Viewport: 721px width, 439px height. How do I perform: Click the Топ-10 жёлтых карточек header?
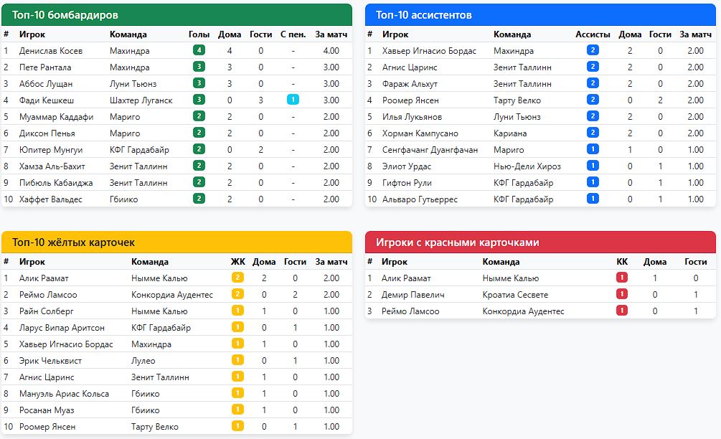pyautogui.click(x=176, y=242)
